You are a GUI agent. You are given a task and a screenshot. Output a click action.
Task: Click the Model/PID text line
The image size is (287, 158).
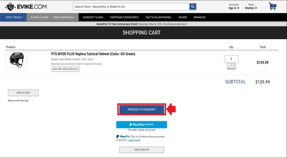[x=72, y=59]
